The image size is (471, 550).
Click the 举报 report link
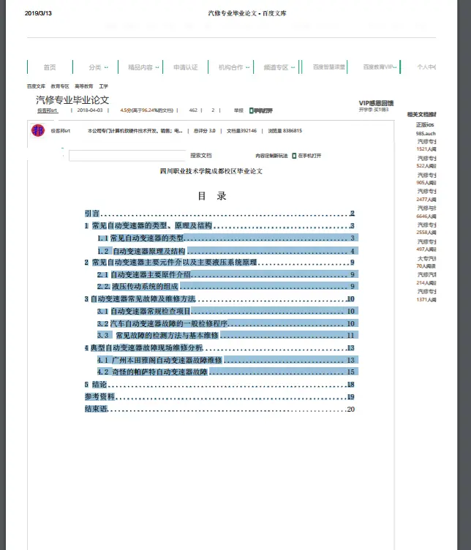(x=238, y=110)
